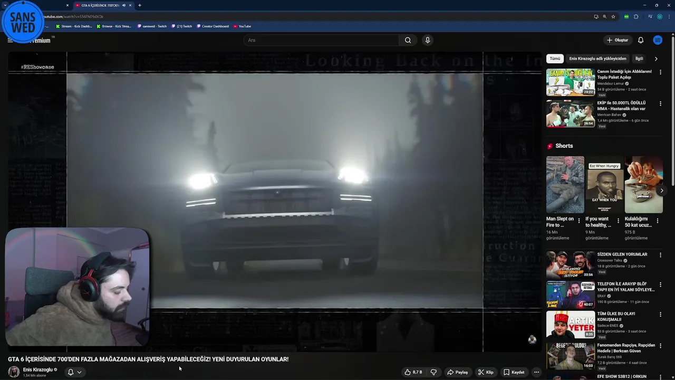Image resolution: width=675 pixels, height=380 pixels.
Task: Like the video (8,7 B)
Action: (413, 372)
